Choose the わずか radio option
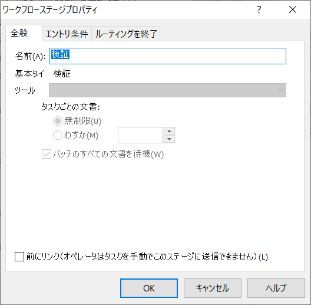Viewport: 311px width, 305px height. pyautogui.click(x=58, y=135)
